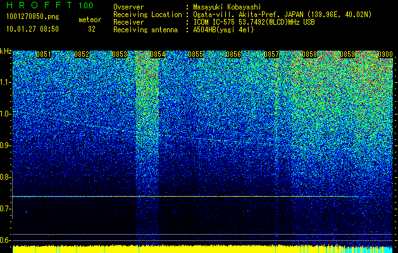This screenshot has width=398, height=253.
Task: Click the file name 1001270850.png
Action: pos(33,17)
